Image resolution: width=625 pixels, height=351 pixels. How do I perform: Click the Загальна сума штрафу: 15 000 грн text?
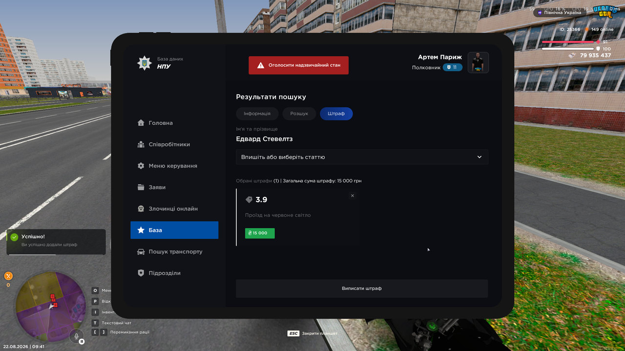pyautogui.click(x=322, y=181)
